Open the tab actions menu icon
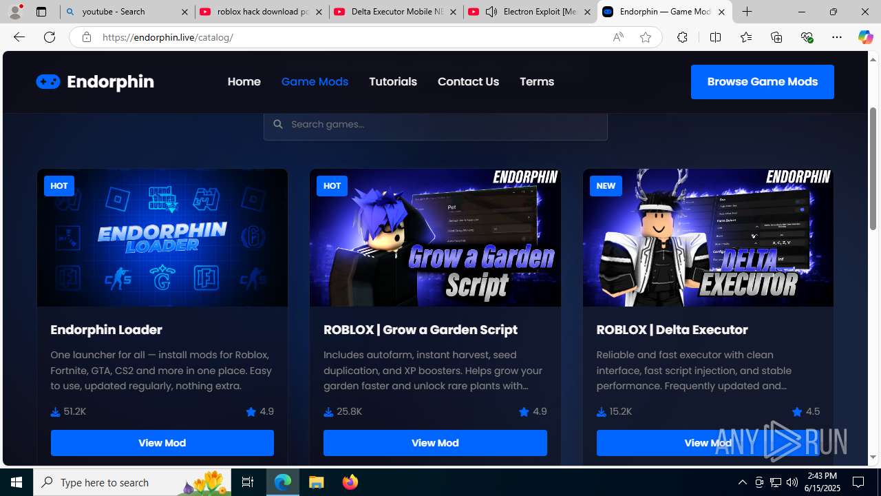The height and width of the screenshot is (496, 881). click(41, 12)
